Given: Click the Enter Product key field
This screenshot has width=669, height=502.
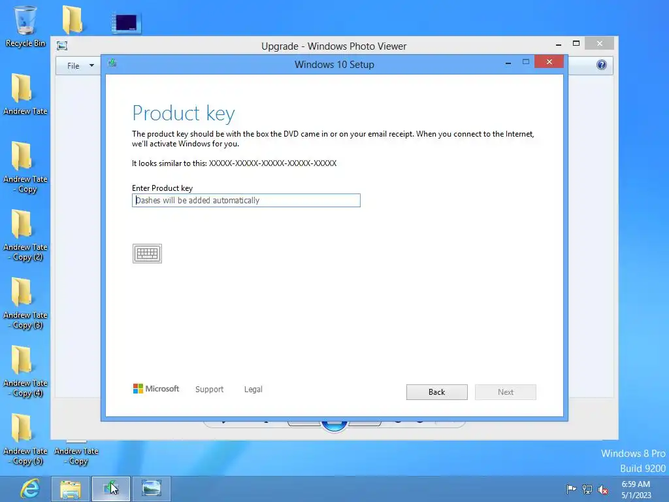Looking at the screenshot, I should click(x=246, y=200).
